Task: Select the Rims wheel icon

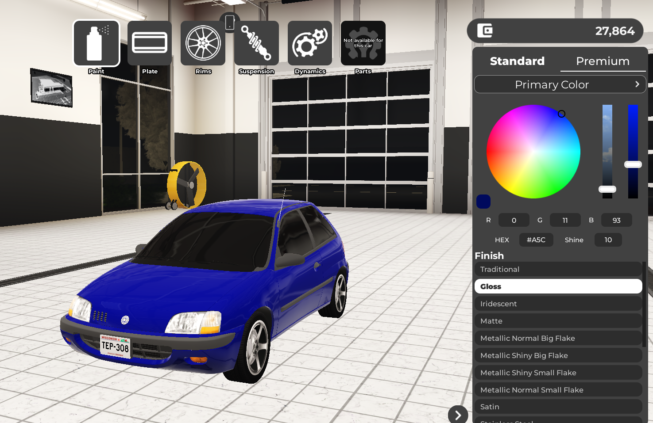Action: [203, 43]
